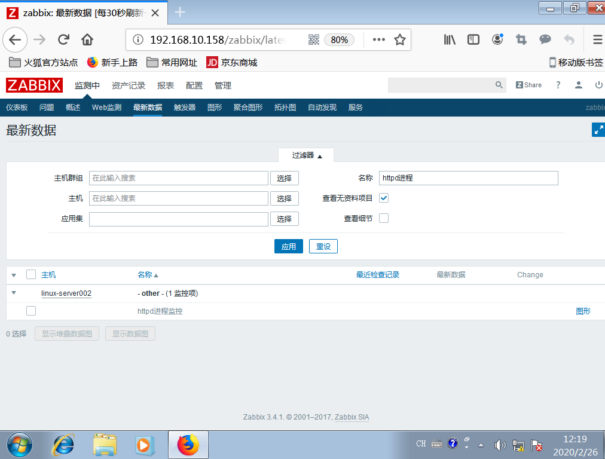Open the Firefox account icon

[x=497, y=39]
